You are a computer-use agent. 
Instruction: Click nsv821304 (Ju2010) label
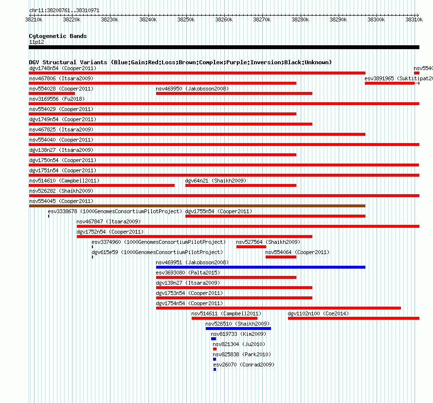(x=239, y=344)
